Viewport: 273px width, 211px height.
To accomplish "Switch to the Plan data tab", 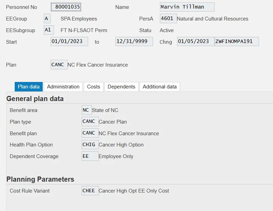I will (29, 87).
